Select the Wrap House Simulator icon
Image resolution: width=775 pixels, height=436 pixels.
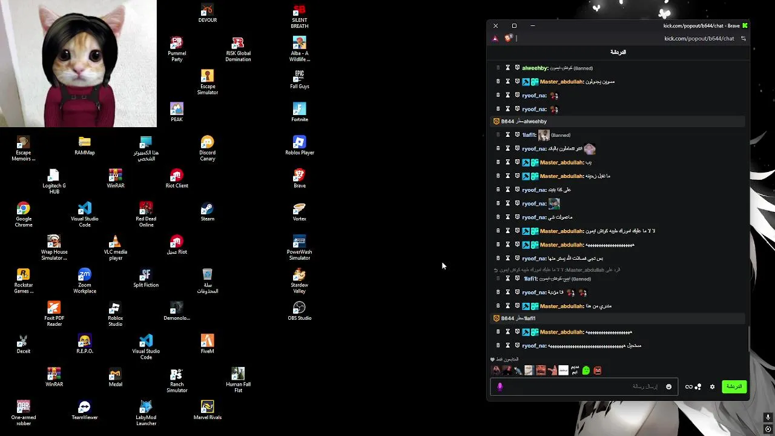pyautogui.click(x=54, y=248)
